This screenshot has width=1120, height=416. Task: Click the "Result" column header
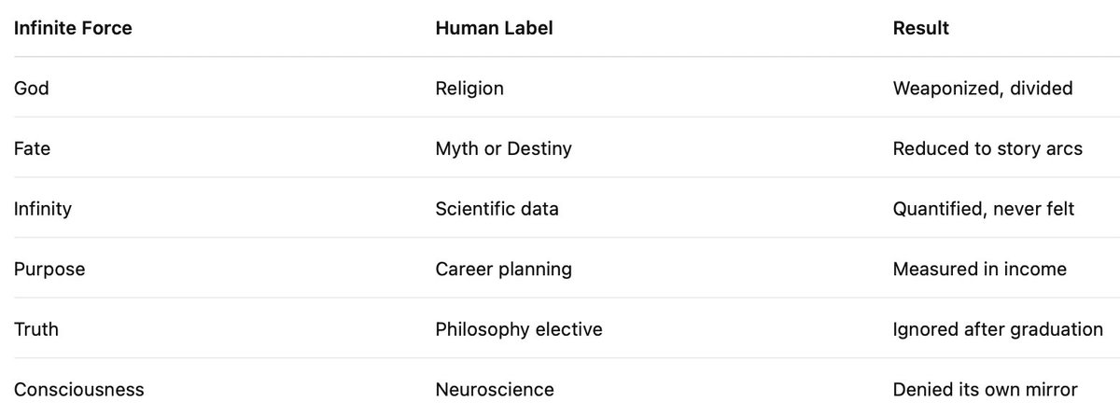click(920, 28)
